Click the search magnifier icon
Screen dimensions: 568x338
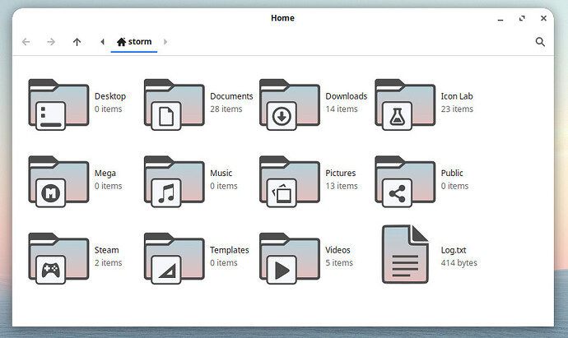click(x=541, y=42)
